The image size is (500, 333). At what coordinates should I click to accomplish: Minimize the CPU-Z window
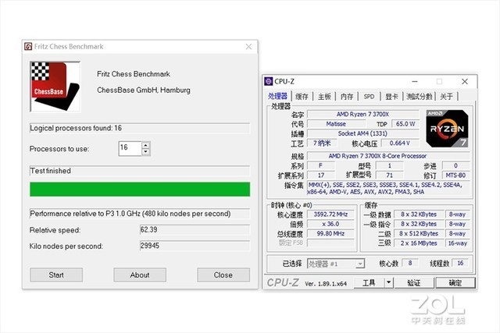pos(415,82)
